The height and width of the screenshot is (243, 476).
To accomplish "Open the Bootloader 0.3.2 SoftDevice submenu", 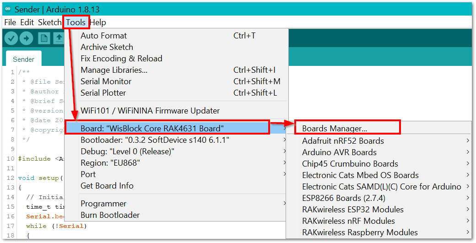I will click(176, 140).
